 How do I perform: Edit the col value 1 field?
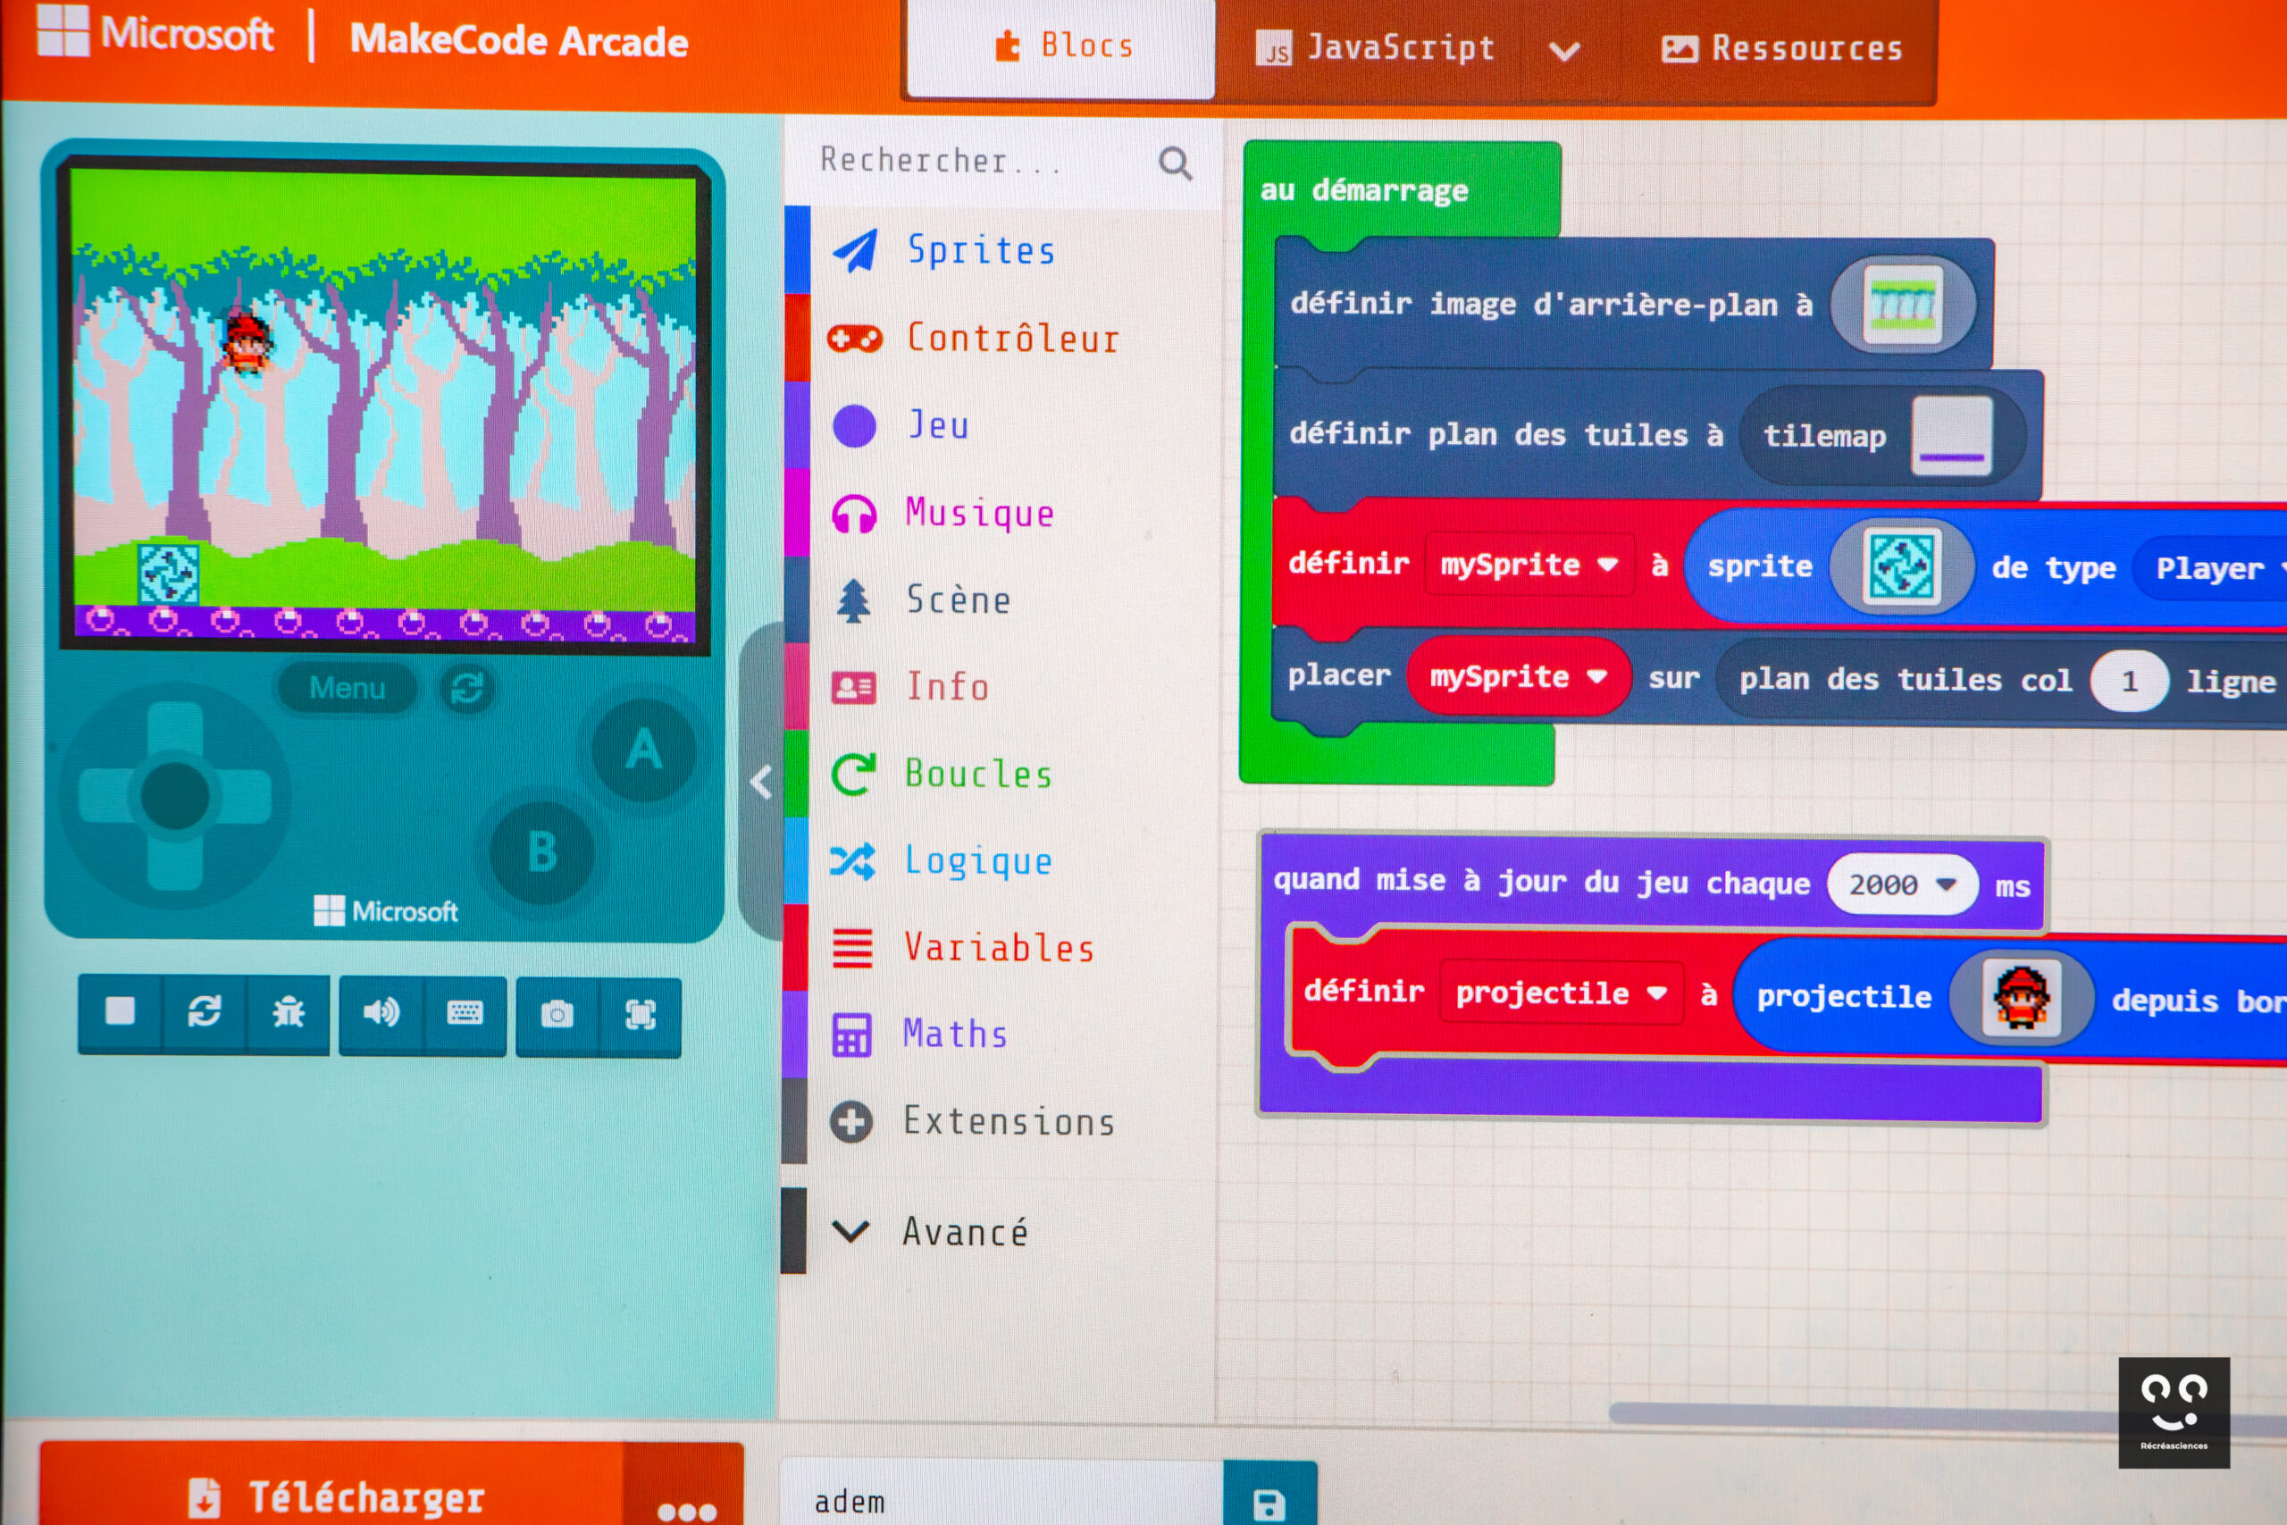click(x=2129, y=681)
